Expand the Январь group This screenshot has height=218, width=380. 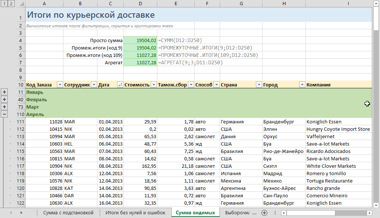4,92
